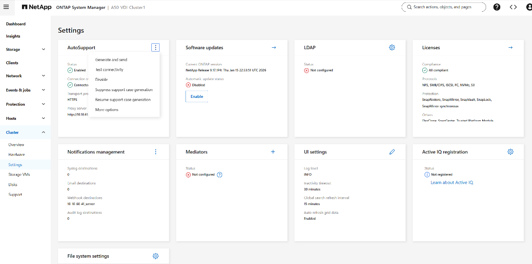Choose Resume support case generation
This screenshot has width=532, height=264.
[124, 100]
